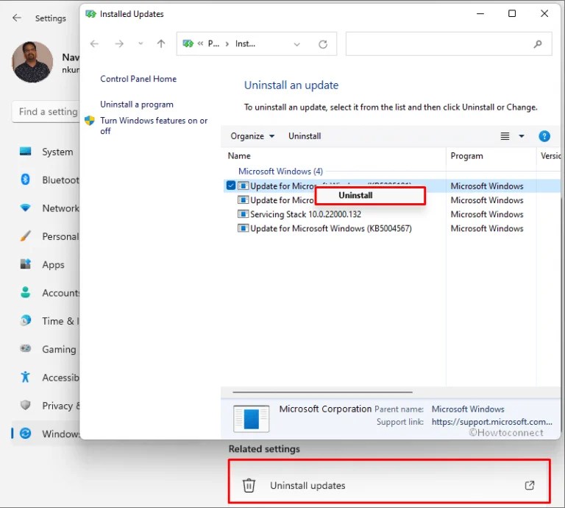Open the Organize dropdown menu

[252, 136]
